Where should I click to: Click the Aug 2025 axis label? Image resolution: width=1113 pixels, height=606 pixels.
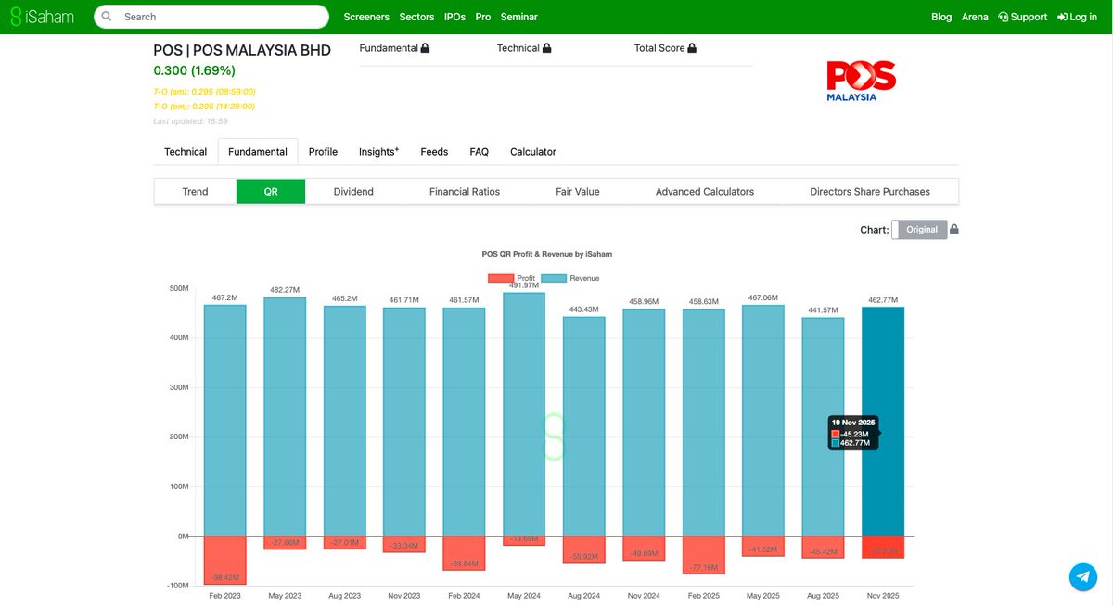[824, 596]
